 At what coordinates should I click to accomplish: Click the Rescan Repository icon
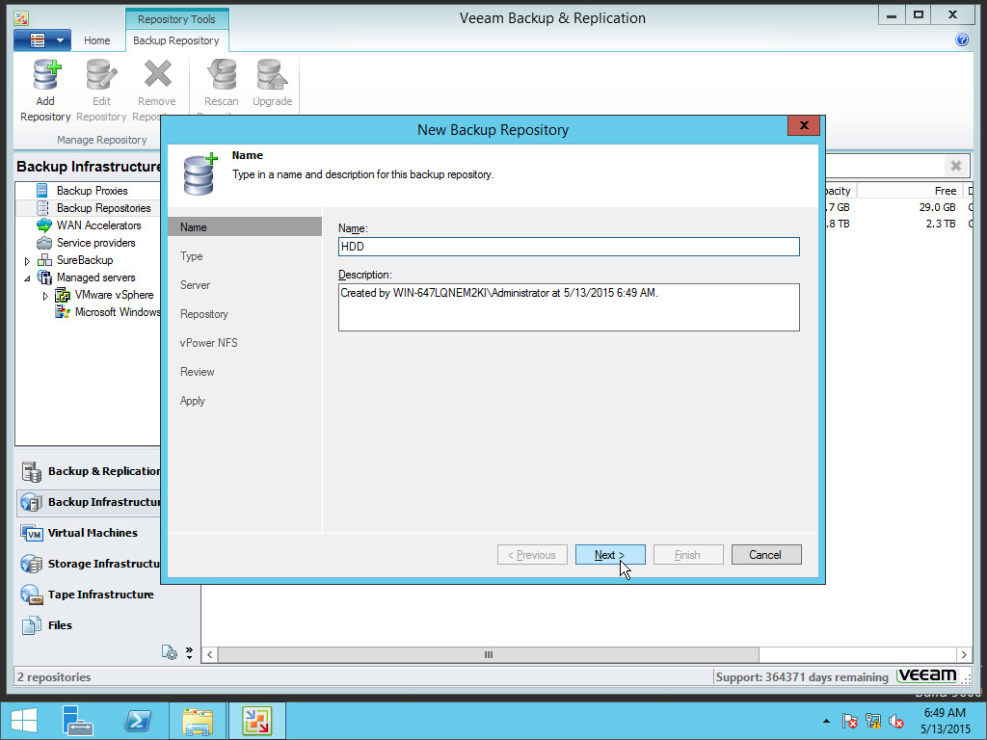tap(222, 75)
